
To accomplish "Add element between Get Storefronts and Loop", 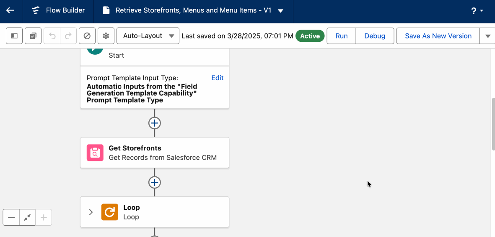I will pyautogui.click(x=155, y=183).
